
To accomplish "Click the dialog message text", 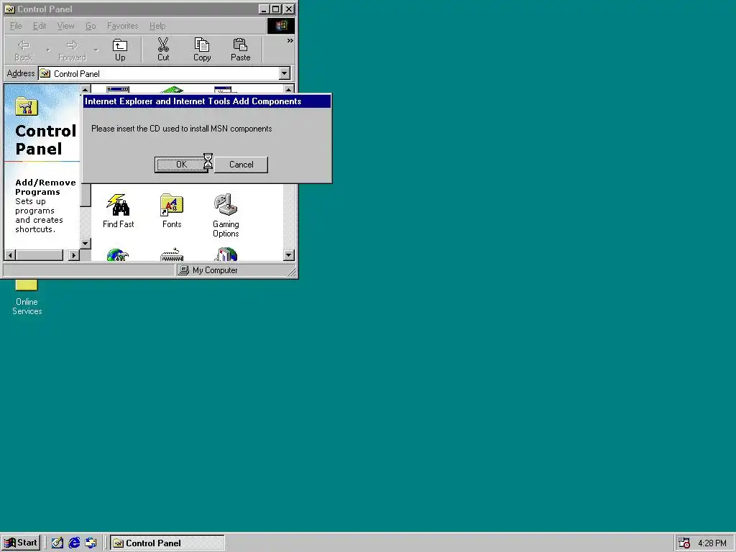I will pos(181,129).
